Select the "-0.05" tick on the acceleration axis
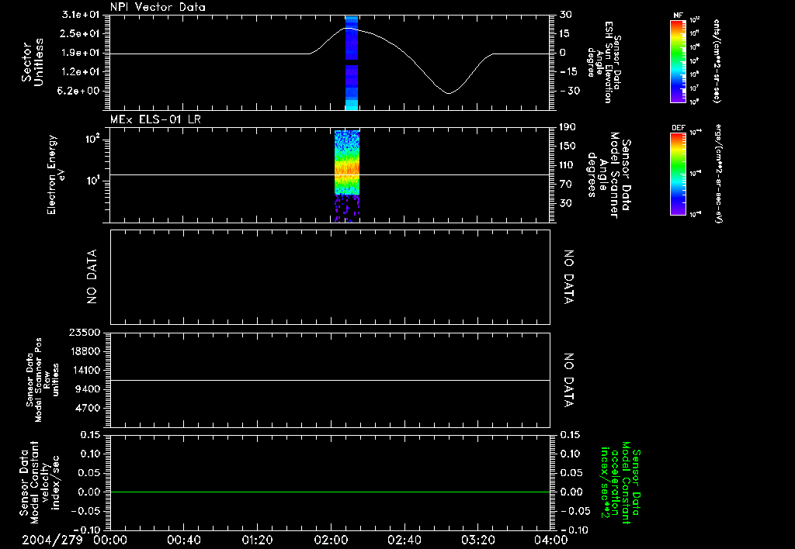The image size is (795, 549). [x=575, y=511]
